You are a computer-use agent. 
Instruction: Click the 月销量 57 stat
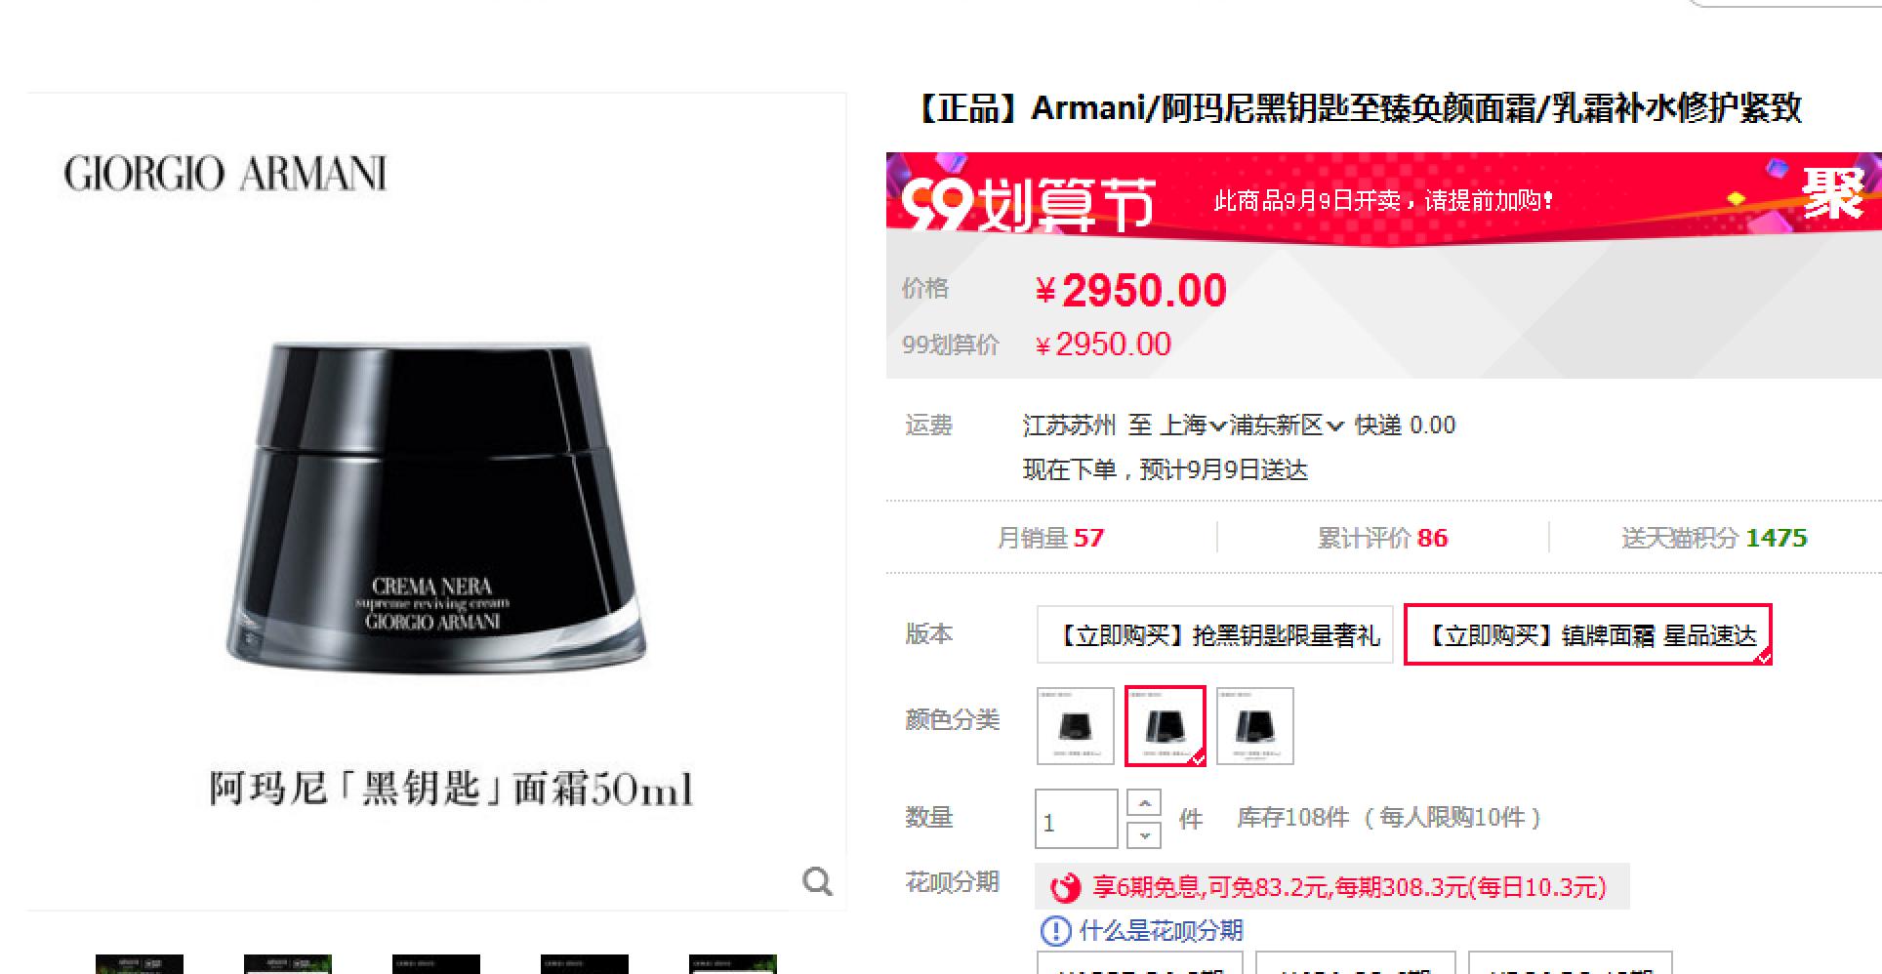[x=1050, y=538]
